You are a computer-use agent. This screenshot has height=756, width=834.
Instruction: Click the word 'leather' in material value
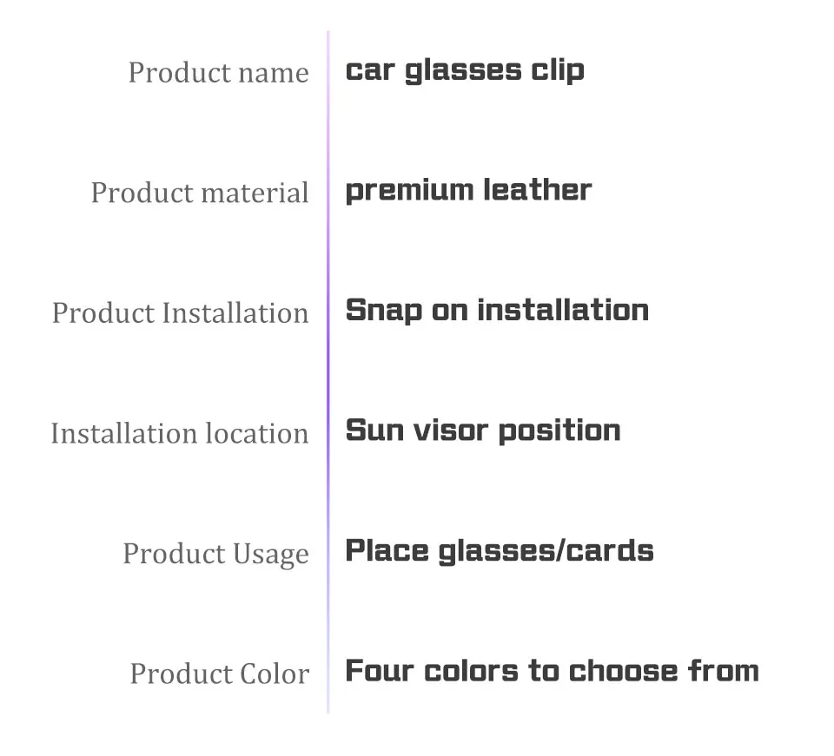[x=537, y=190]
